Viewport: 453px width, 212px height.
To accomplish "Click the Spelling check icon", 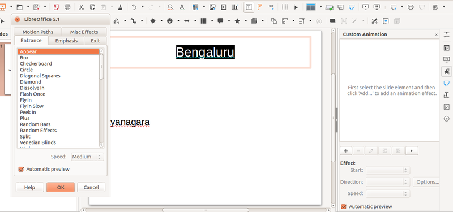I will pos(182,7).
